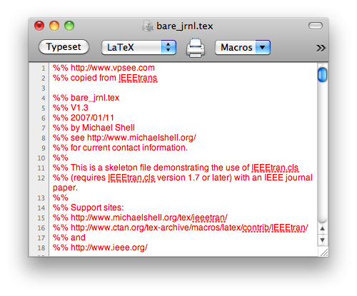Click the yellow minimize window button
Image resolution: width=357 pixels, height=296 pixels.
pyautogui.click(x=54, y=26)
